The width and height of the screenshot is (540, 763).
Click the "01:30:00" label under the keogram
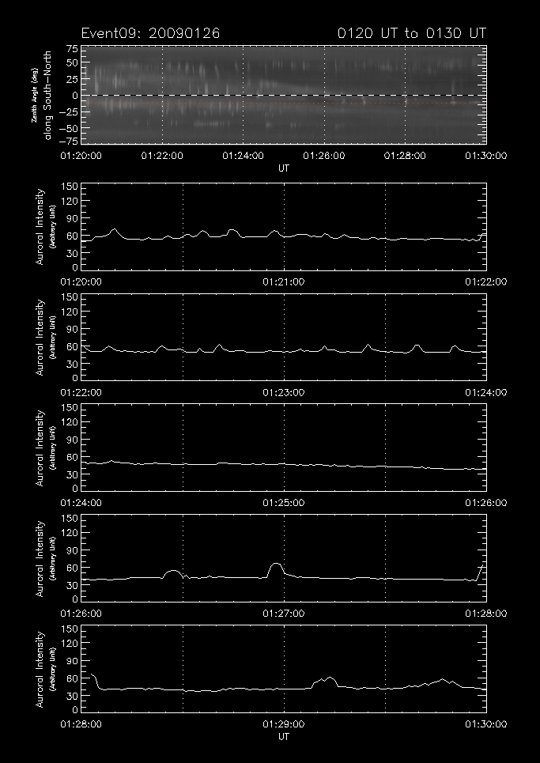click(x=486, y=156)
